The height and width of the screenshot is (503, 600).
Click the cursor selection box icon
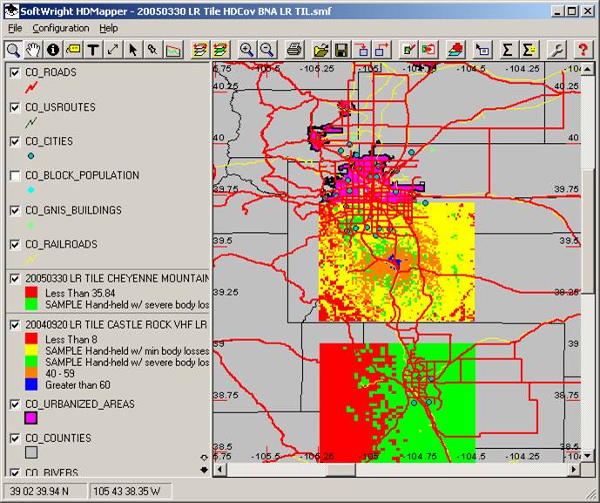(x=482, y=50)
